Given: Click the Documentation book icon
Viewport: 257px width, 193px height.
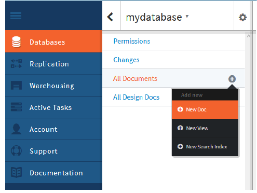Looking at the screenshot, I should point(16,172).
